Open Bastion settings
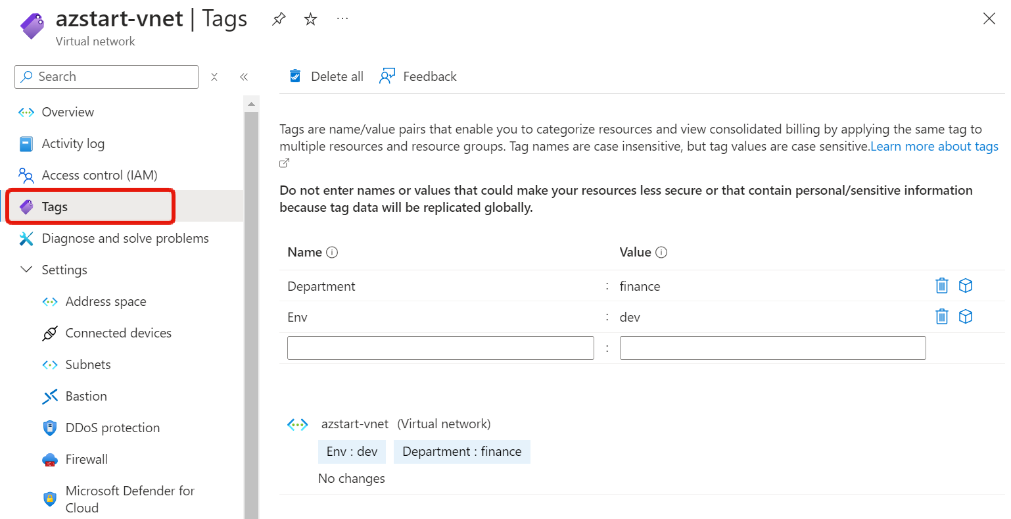Image resolution: width=1011 pixels, height=519 pixels. tap(86, 396)
